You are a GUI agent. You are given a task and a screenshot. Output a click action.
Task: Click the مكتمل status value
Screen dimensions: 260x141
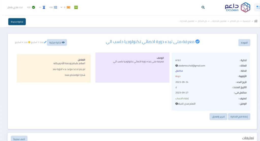(179, 71)
